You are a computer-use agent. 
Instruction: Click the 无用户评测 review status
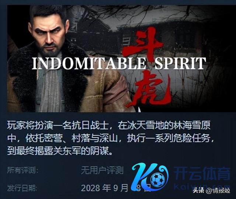[x=102, y=170]
